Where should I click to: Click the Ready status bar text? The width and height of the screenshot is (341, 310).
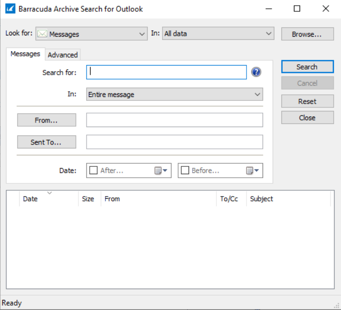click(12, 303)
